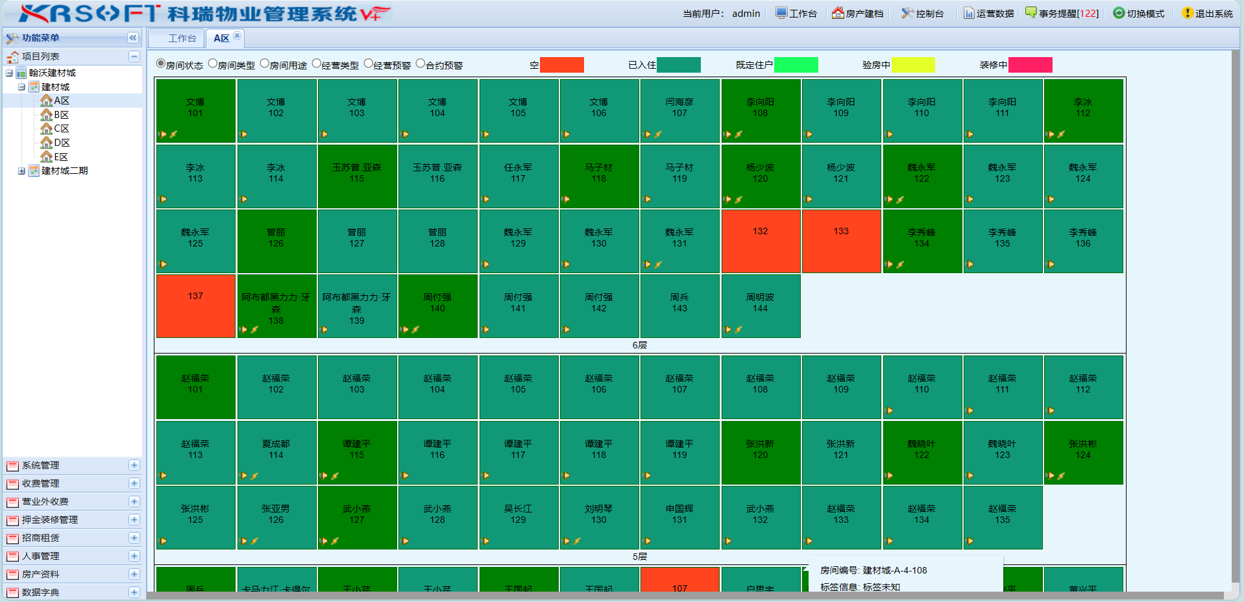Open 运营数据 chart icon
The height and width of the screenshot is (602, 1244).
pos(969,13)
